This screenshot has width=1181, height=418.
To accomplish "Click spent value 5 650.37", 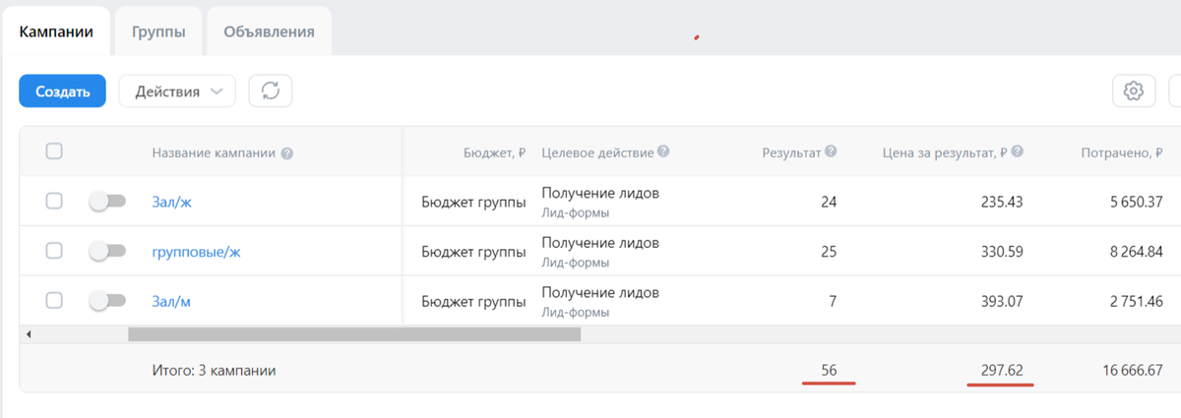I will 1136,202.
